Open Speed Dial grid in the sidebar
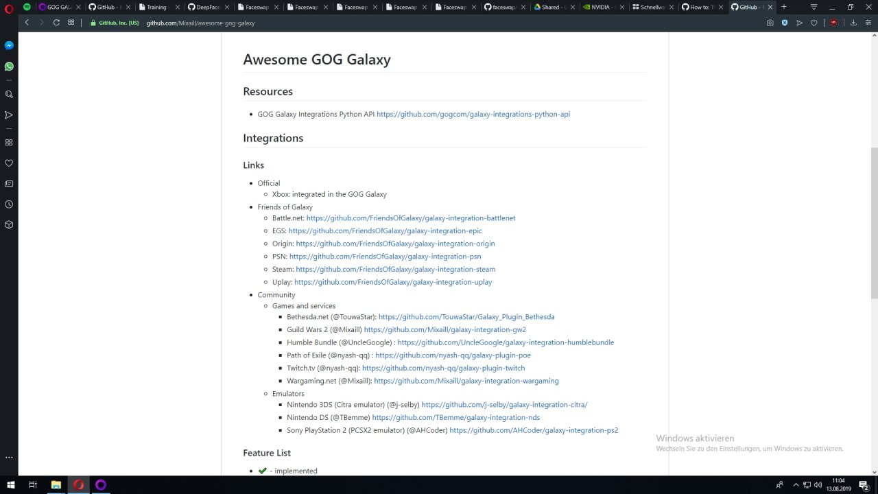This screenshot has height=494, width=878. click(x=9, y=143)
